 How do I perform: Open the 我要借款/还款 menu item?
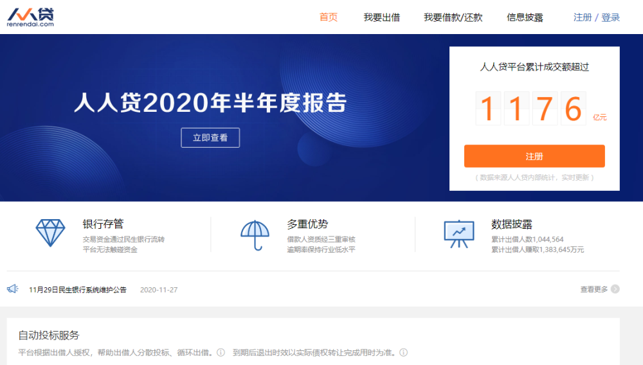coord(453,17)
